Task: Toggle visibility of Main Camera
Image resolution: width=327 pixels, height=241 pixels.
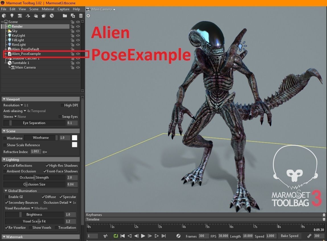Action: [x=78, y=67]
